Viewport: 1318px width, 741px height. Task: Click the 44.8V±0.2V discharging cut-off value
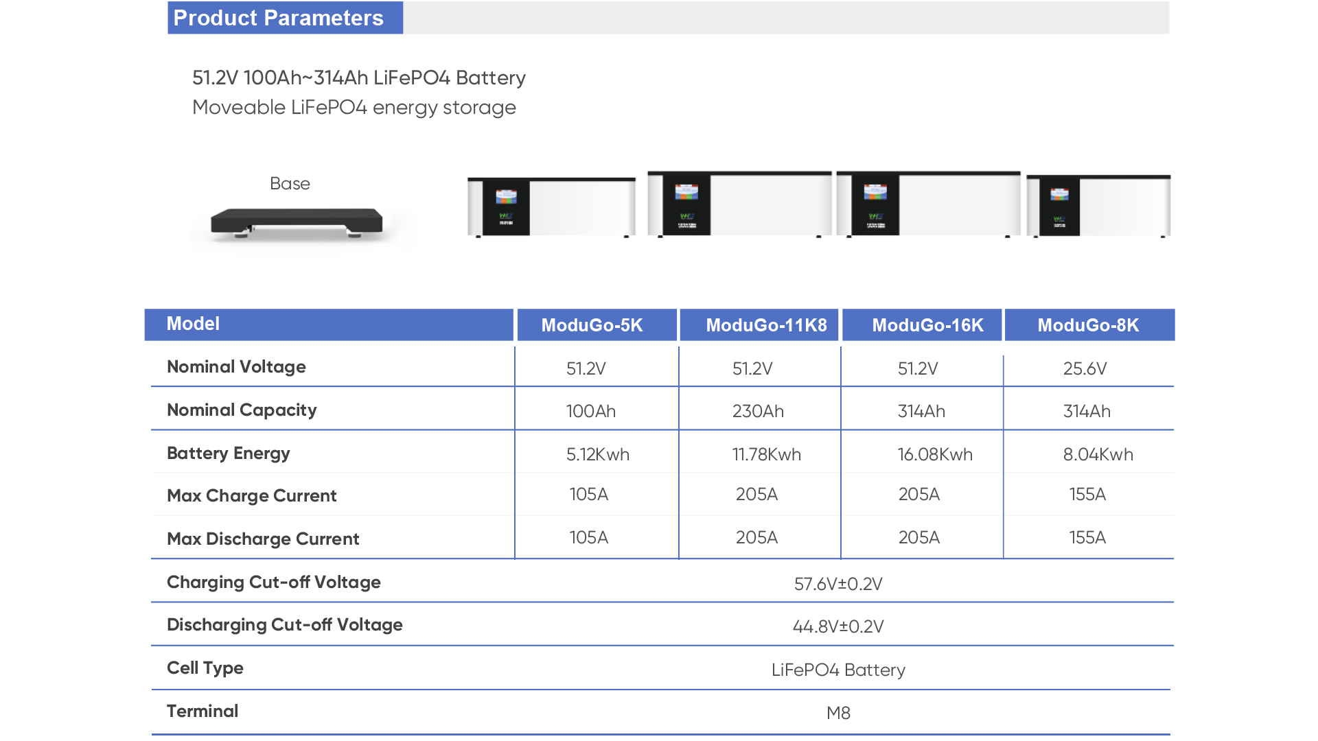click(838, 627)
